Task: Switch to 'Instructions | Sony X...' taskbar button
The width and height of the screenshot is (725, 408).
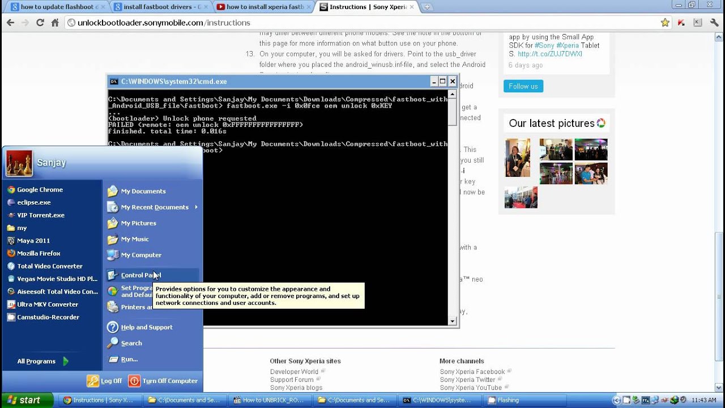Action: pyautogui.click(x=100, y=400)
